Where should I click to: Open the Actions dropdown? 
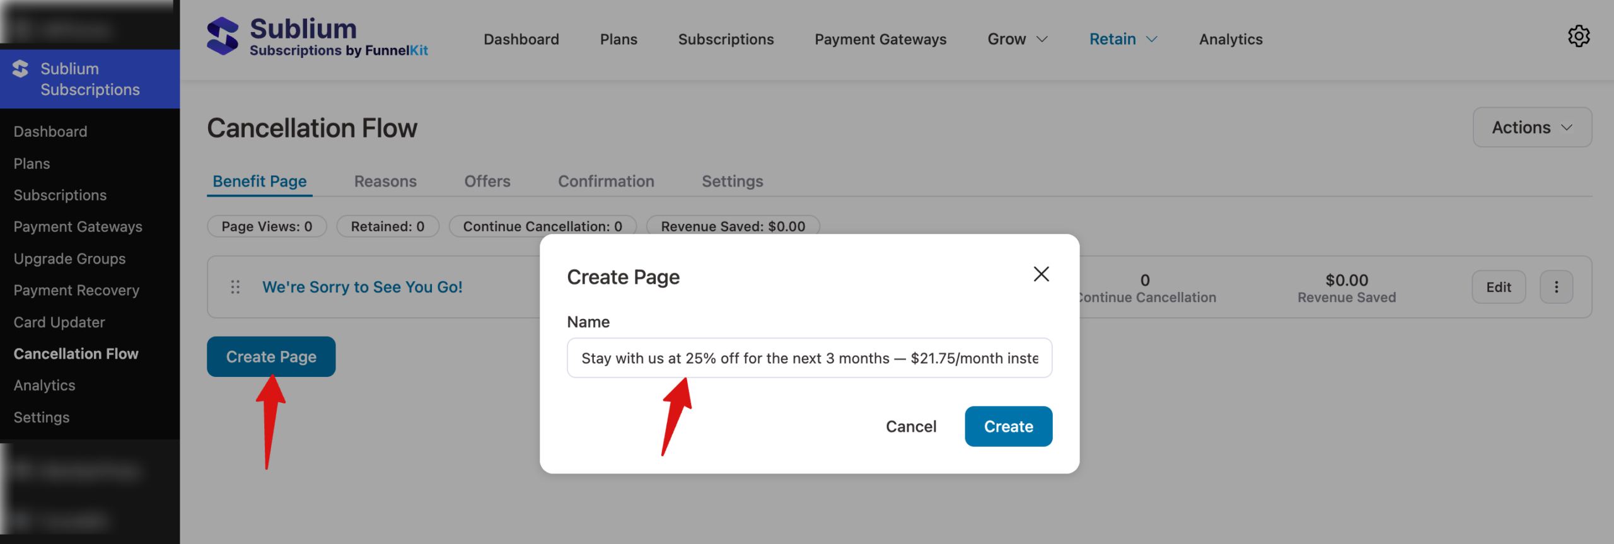(1532, 127)
